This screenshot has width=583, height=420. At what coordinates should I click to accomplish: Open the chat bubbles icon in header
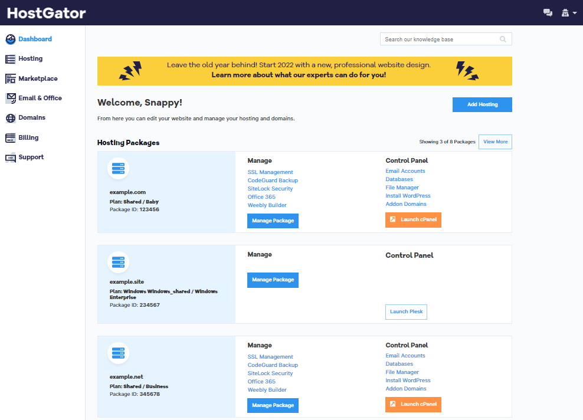click(548, 13)
